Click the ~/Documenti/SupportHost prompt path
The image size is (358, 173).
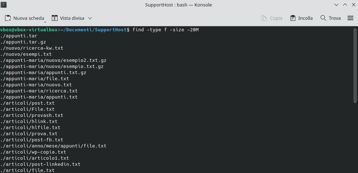click(94, 29)
